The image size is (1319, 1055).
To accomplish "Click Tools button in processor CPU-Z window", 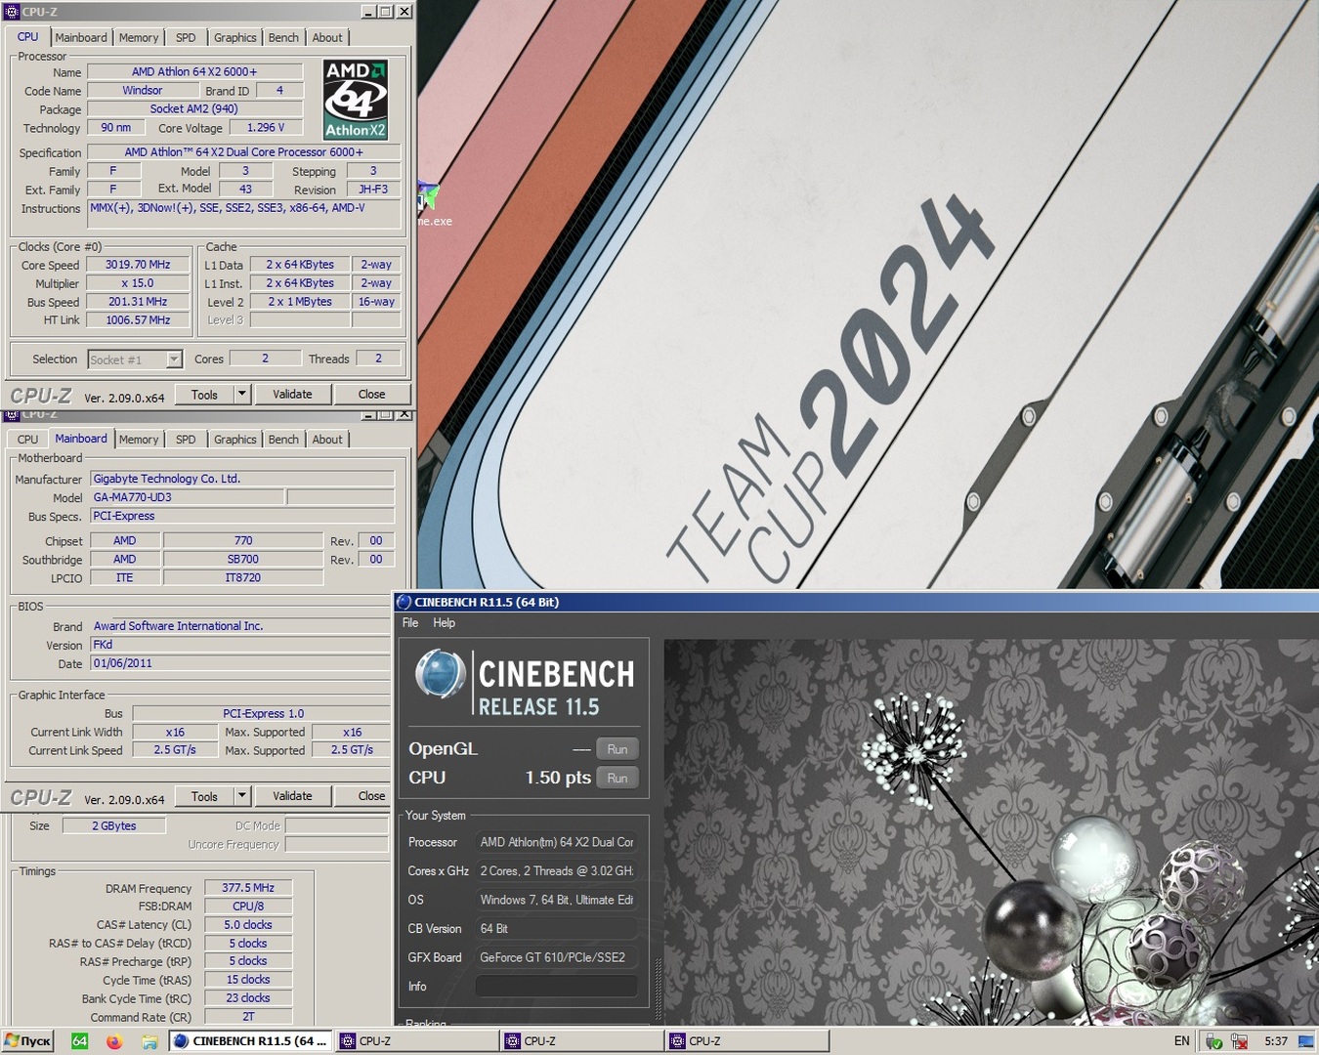I will coord(205,395).
